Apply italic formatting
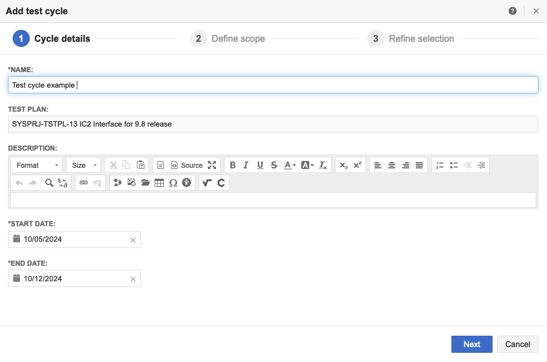The height and width of the screenshot is (362, 547). click(246, 165)
